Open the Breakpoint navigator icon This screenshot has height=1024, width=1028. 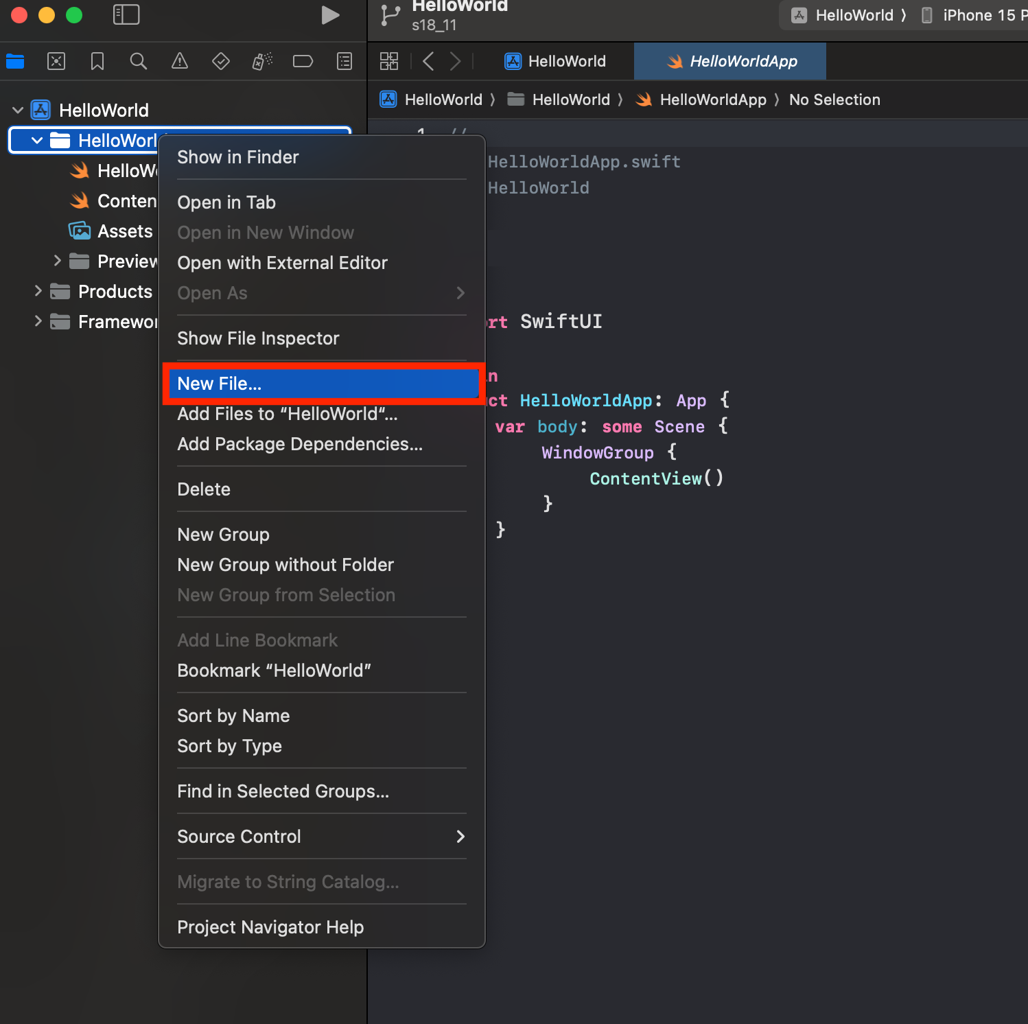[303, 62]
